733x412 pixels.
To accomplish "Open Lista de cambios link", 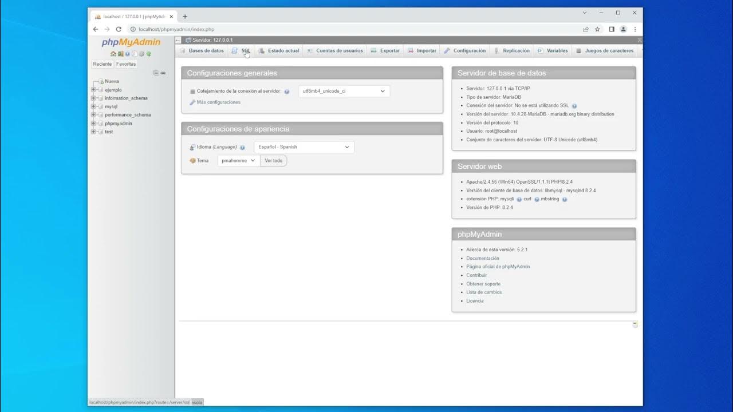I will tap(484, 292).
